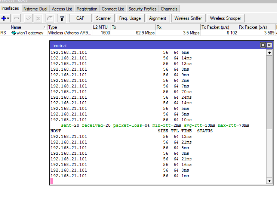
Task: Click the sent=20 summary text
Action: [x=70, y=125]
